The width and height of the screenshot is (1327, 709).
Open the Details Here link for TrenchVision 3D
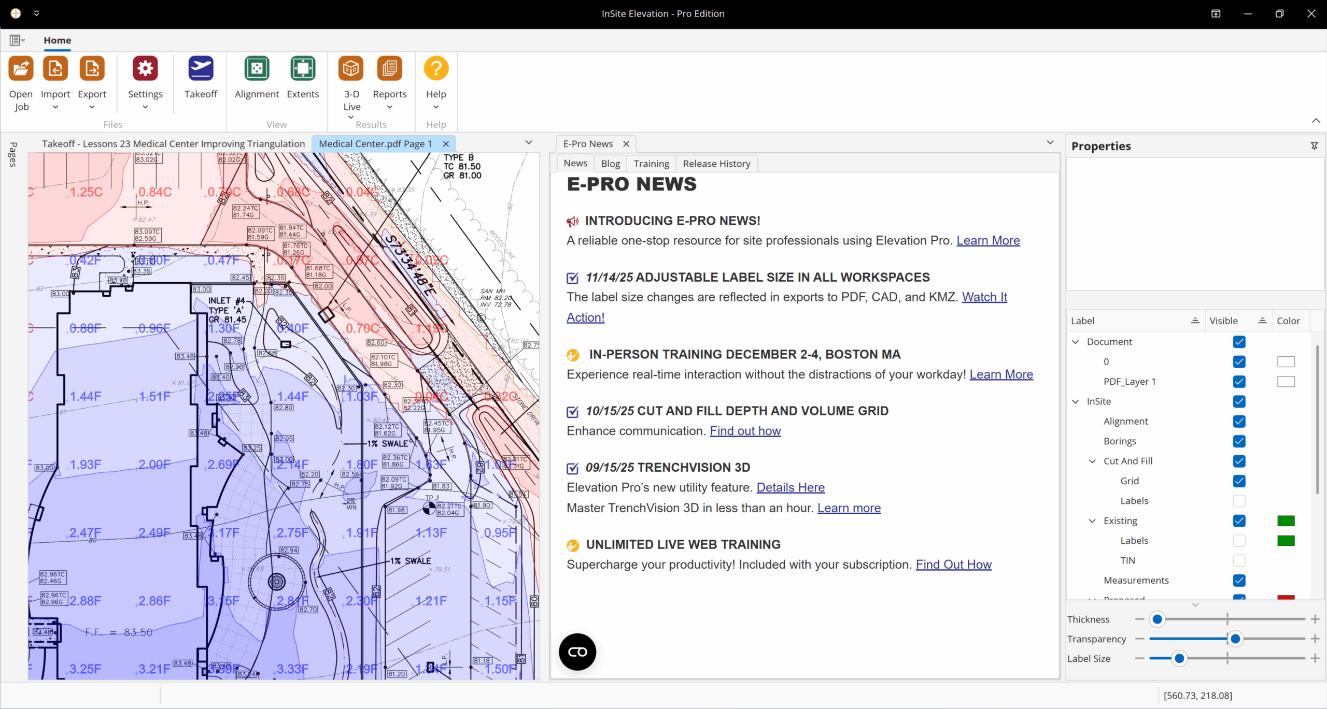(790, 487)
